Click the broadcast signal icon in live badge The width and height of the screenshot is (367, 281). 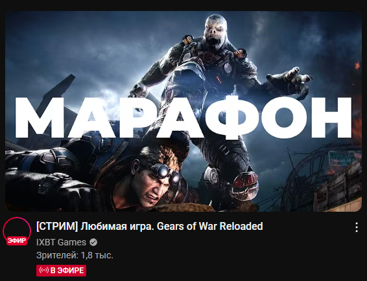(x=44, y=271)
